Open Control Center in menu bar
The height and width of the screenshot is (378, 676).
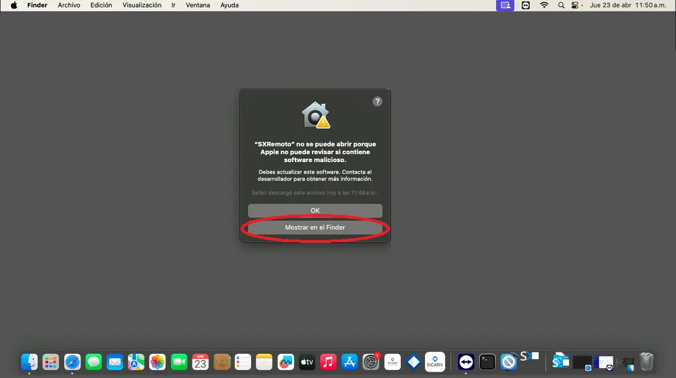[575, 5]
